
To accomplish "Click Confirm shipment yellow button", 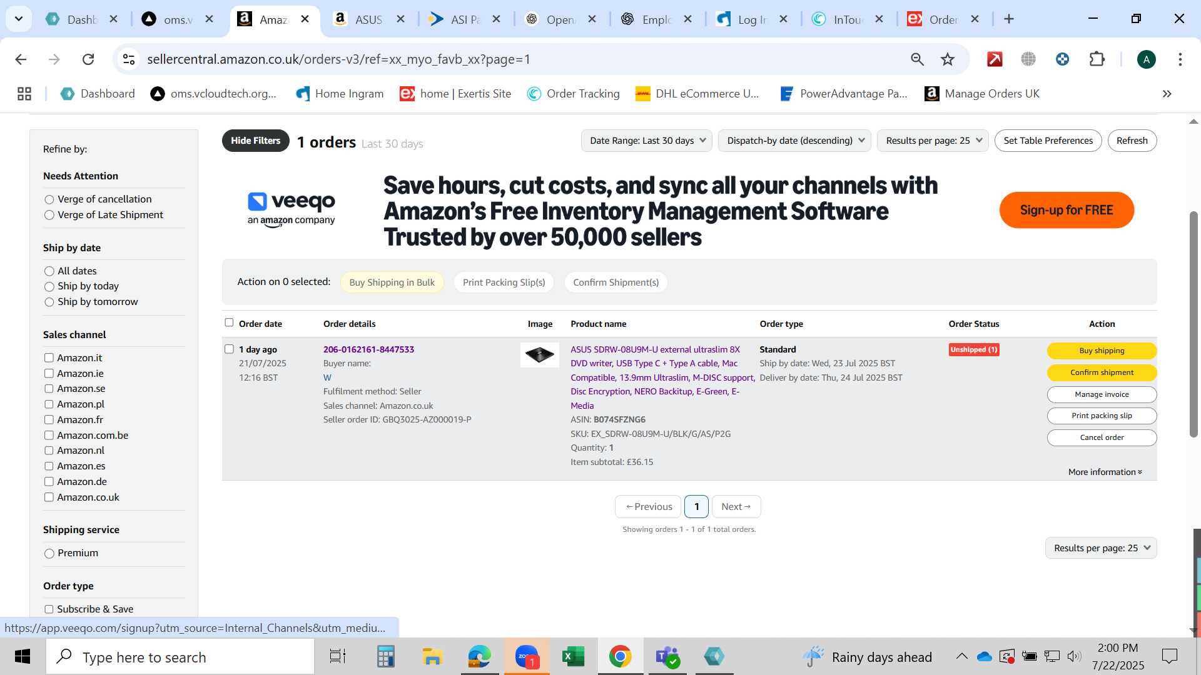I will tap(1102, 372).
